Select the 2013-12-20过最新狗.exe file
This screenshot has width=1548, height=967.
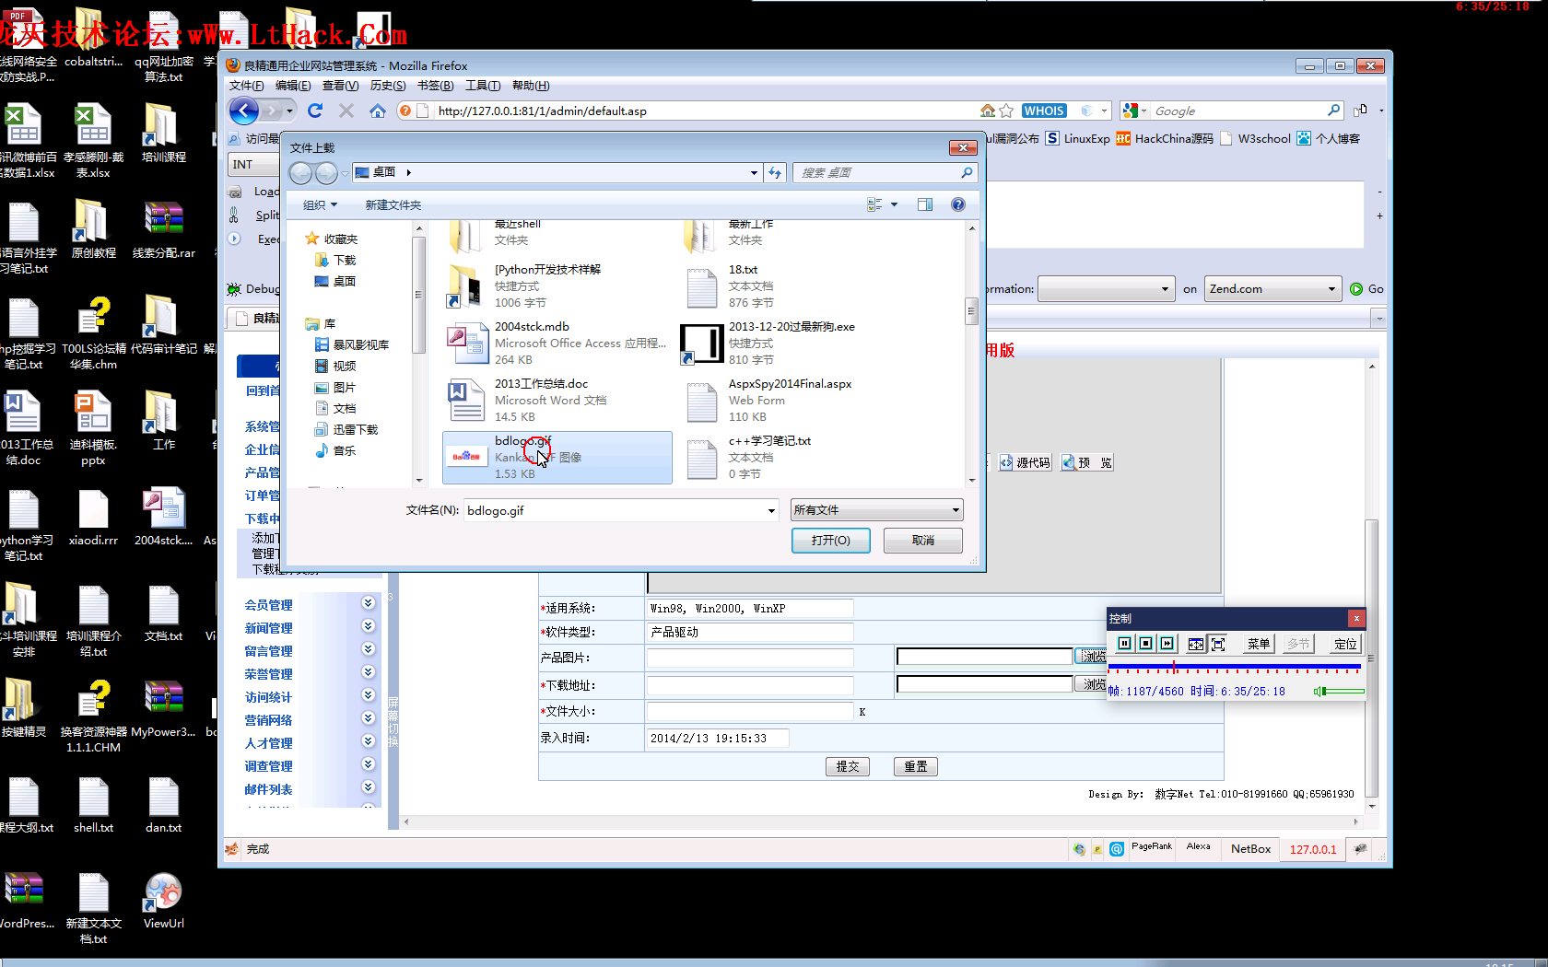pos(791,344)
